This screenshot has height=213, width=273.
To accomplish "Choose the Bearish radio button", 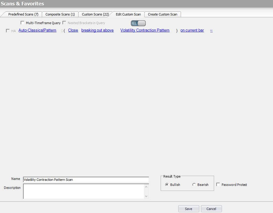I will 194,185.
